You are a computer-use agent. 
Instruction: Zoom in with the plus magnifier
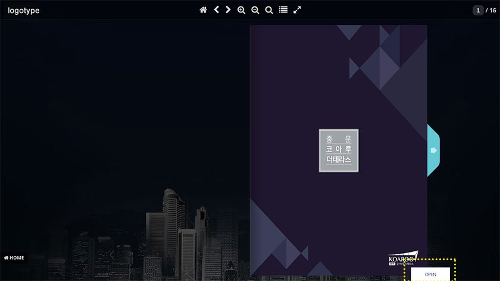[x=241, y=10]
